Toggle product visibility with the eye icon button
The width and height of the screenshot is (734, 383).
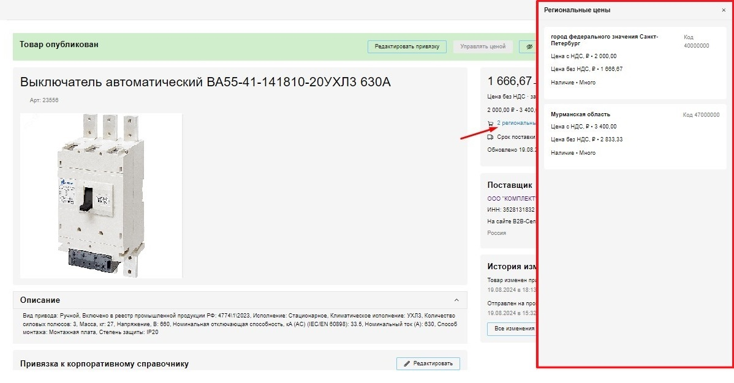[x=528, y=46]
